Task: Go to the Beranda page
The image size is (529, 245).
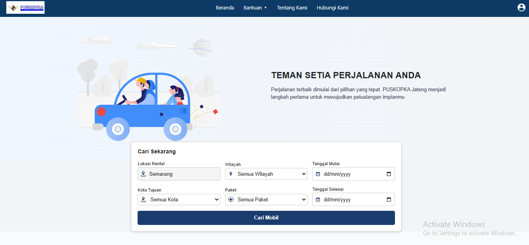Action: [225, 7]
